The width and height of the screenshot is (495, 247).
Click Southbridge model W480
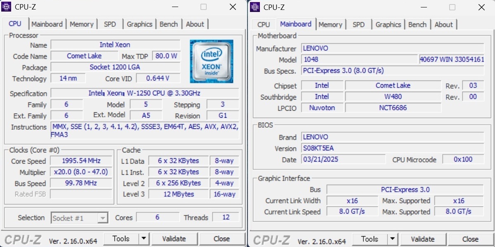[x=393, y=96]
